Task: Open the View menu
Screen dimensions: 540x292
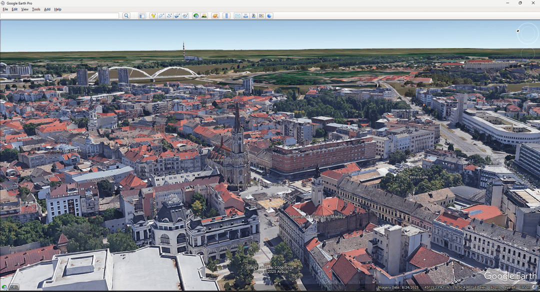Action: pos(24,10)
